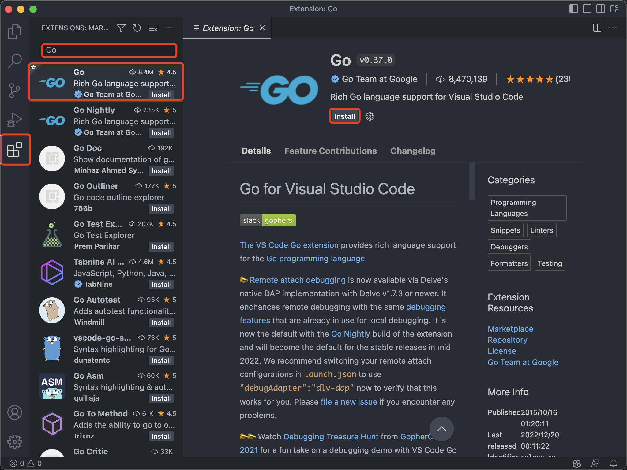Clear the extension search results
This screenshot has width=627, height=470.
(153, 28)
